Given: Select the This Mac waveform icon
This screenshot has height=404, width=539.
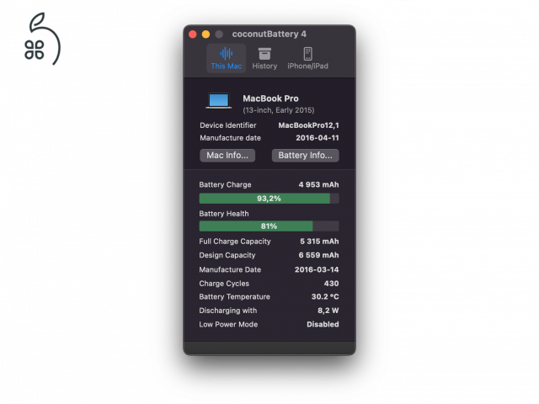Looking at the screenshot, I should 227,54.
